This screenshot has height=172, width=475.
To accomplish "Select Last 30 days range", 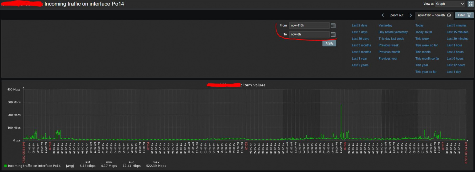I will click(360, 38).
